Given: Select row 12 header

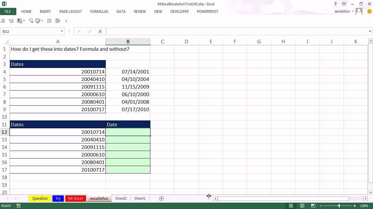Looking at the screenshot, I should (x=5, y=132).
